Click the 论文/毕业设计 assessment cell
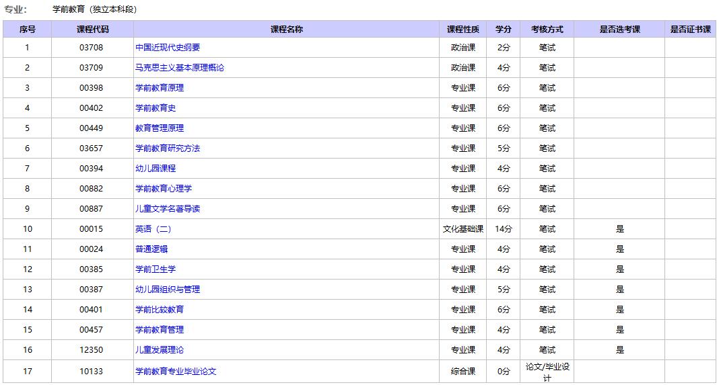 pos(547,372)
